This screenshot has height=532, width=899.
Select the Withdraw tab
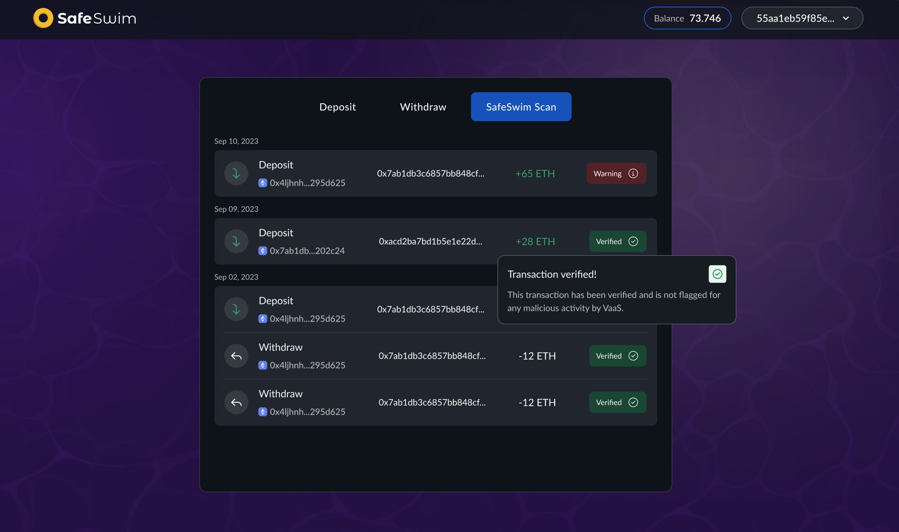point(423,106)
